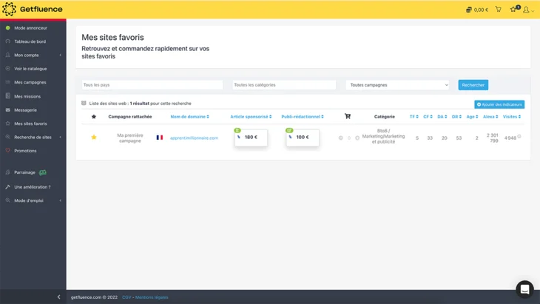Expand Recherche de sites submenu
540x304 pixels.
33,138
